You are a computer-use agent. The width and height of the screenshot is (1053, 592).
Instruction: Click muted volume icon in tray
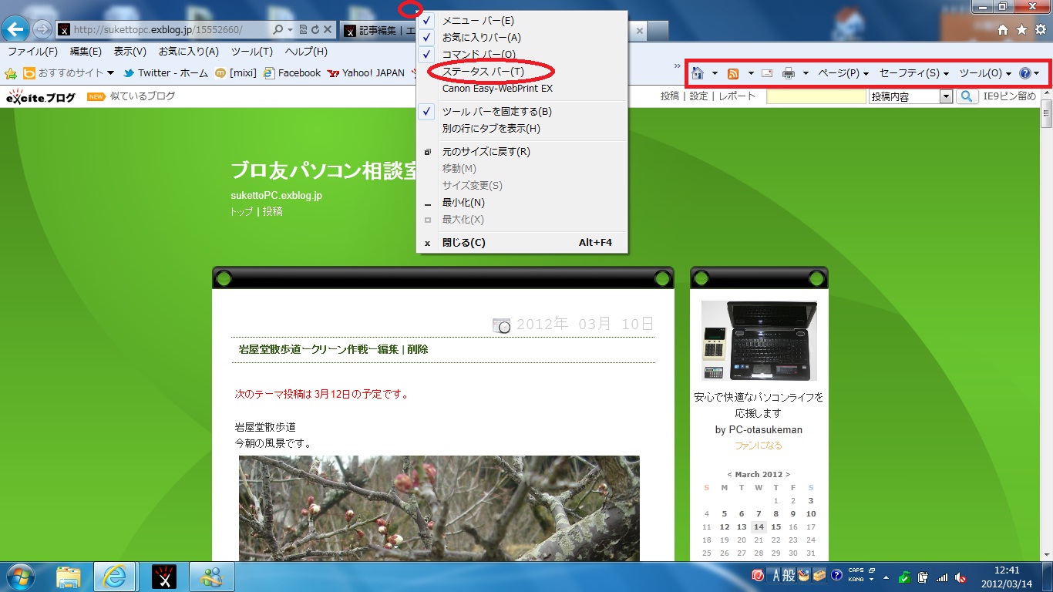[960, 577]
